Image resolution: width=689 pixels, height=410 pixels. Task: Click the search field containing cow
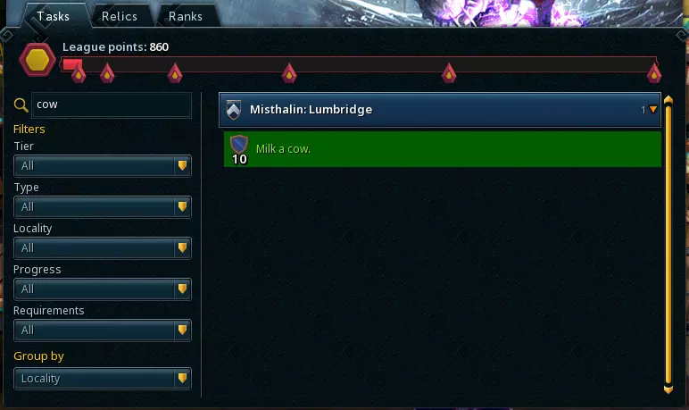pos(112,105)
